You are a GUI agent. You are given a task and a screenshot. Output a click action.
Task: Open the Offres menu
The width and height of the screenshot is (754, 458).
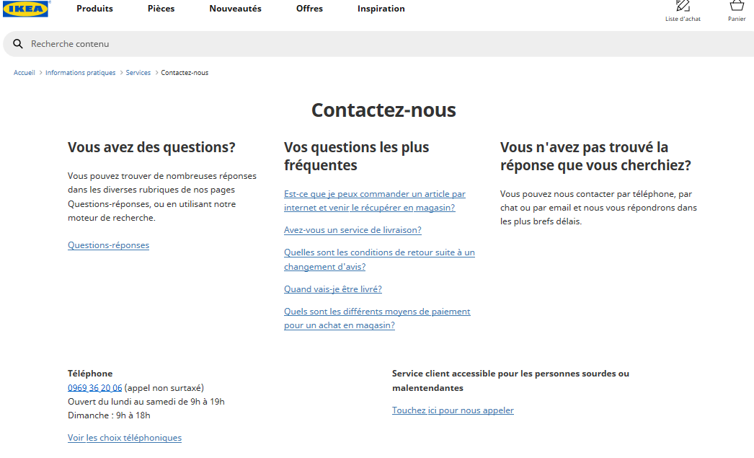pyautogui.click(x=309, y=9)
